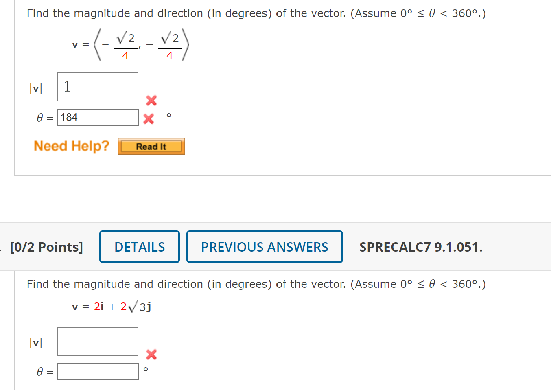
Task: Click the Need Help? link
Action: (x=72, y=146)
